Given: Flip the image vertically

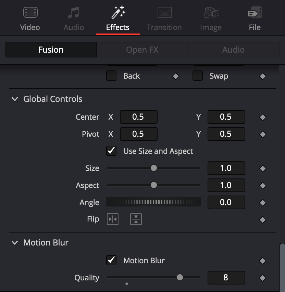Looking at the screenshot, I should (136, 219).
